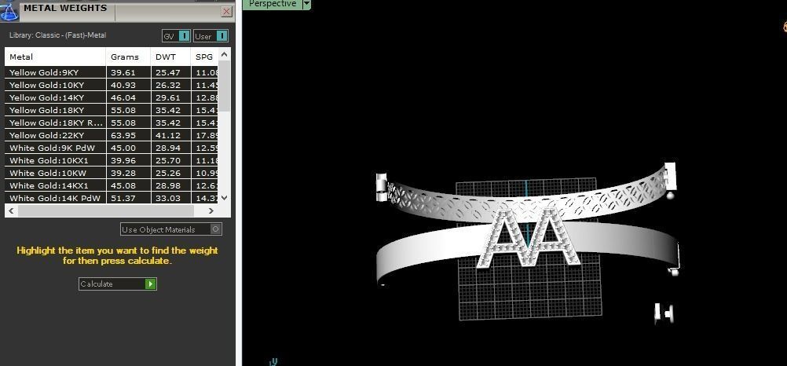Select the Yellow Gold:18KY R... row

pos(112,123)
